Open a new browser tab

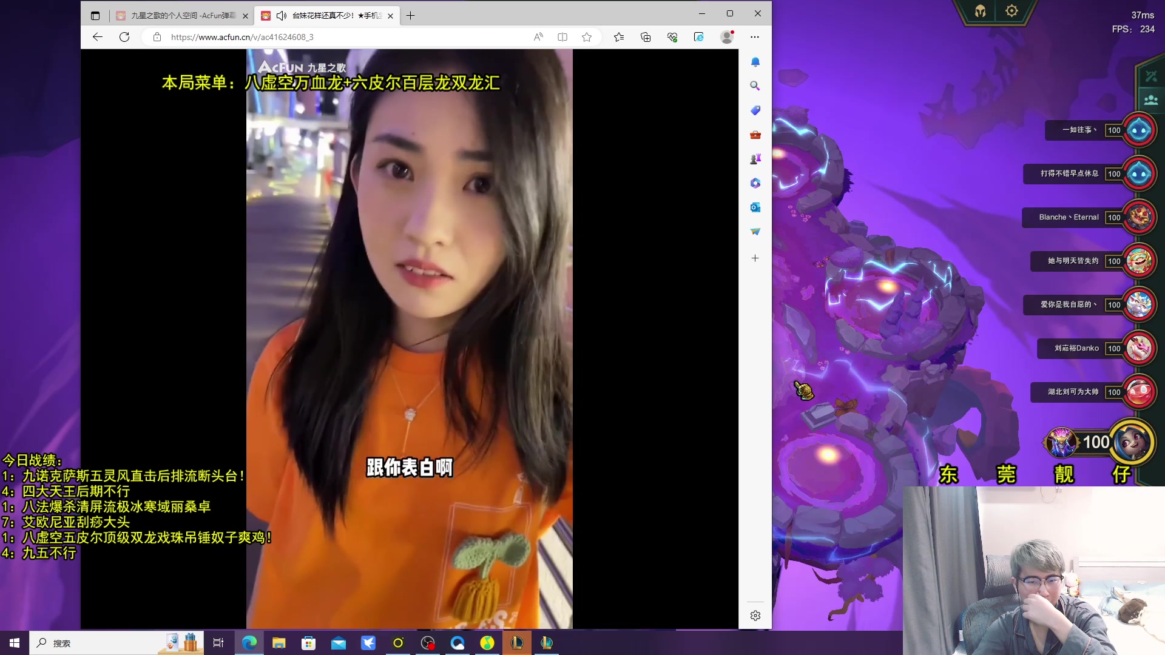click(411, 16)
